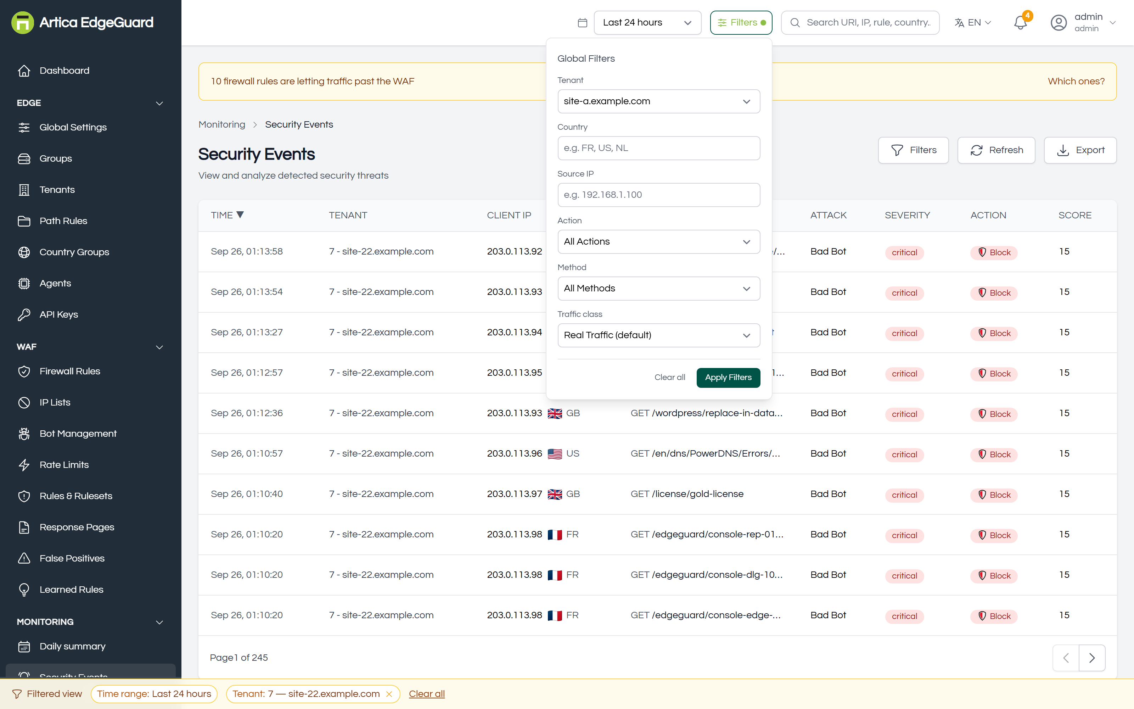Click Clear all in the filtered view bar
The width and height of the screenshot is (1134, 709).
[x=426, y=694]
